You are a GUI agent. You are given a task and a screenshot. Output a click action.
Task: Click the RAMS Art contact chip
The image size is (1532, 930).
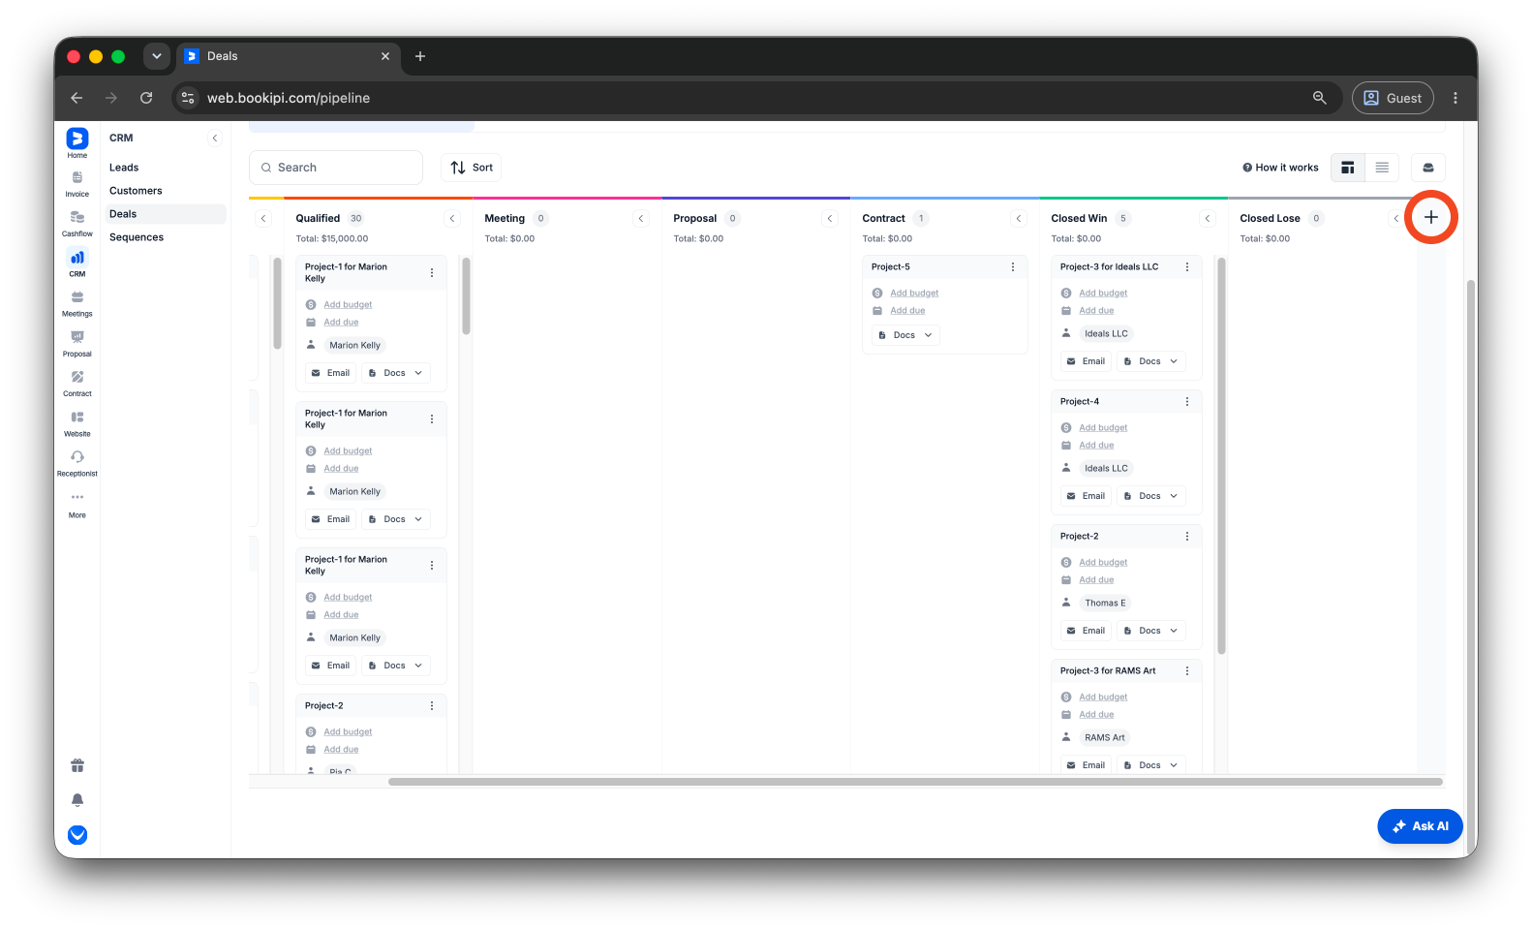click(1105, 738)
